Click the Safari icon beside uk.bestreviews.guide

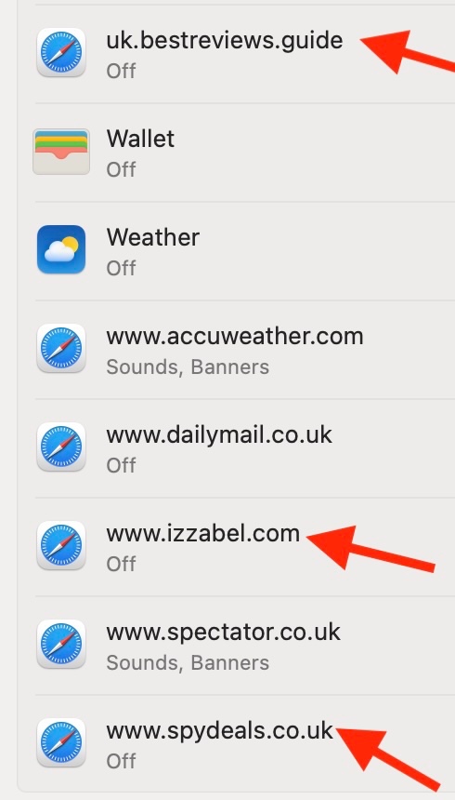click(x=61, y=52)
